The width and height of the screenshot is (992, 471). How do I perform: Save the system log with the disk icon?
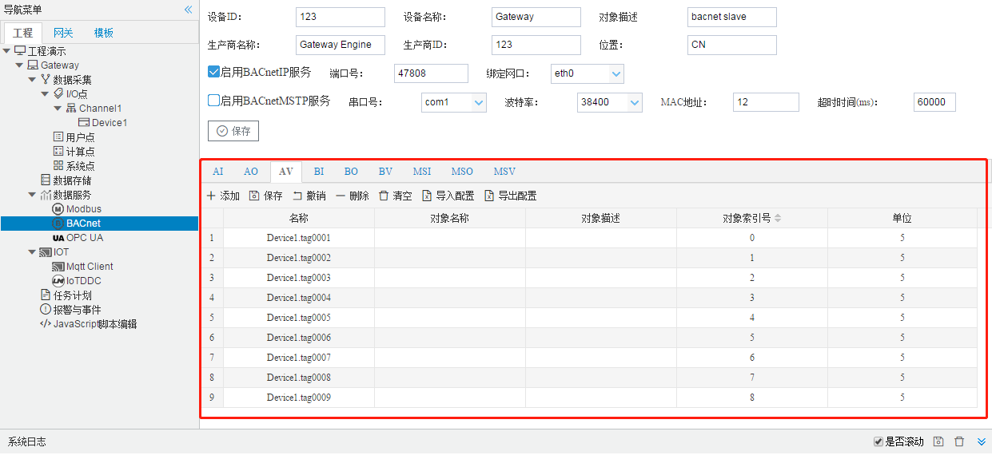[x=938, y=441]
